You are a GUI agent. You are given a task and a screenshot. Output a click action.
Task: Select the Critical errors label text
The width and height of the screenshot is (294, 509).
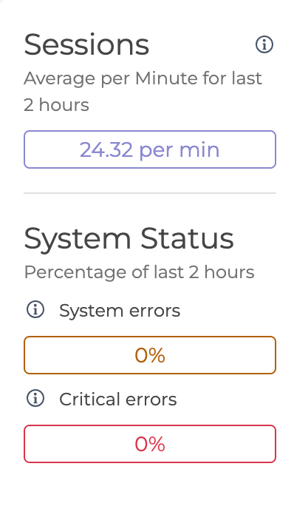point(118,399)
